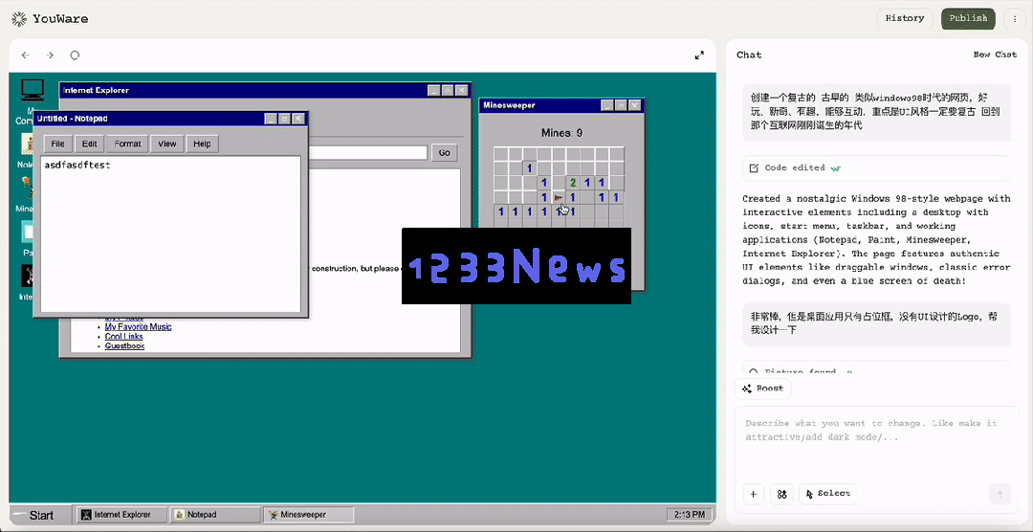The height and width of the screenshot is (532, 1033).
Task: Click the Publish button
Action: point(968,18)
